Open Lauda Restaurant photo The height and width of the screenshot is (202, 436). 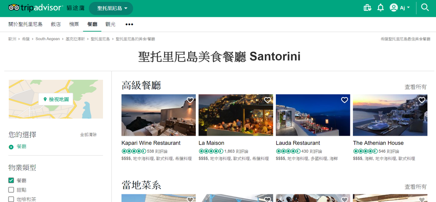click(313, 115)
